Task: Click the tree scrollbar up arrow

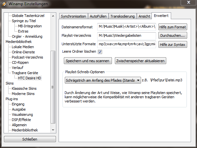Action: (x=53, y=16)
